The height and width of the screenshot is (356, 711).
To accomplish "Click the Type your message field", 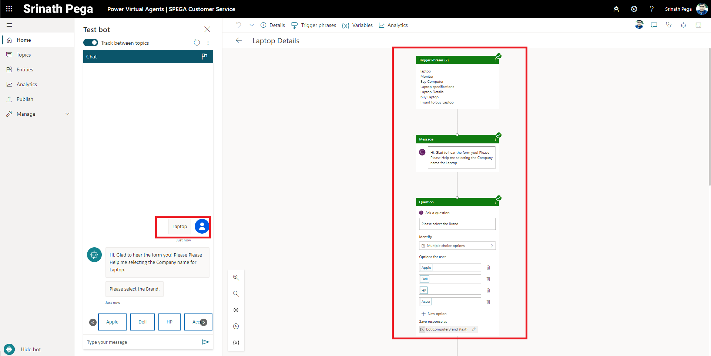I will click(x=142, y=342).
